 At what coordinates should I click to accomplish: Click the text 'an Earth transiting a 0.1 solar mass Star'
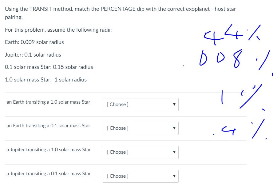(x=48, y=126)
